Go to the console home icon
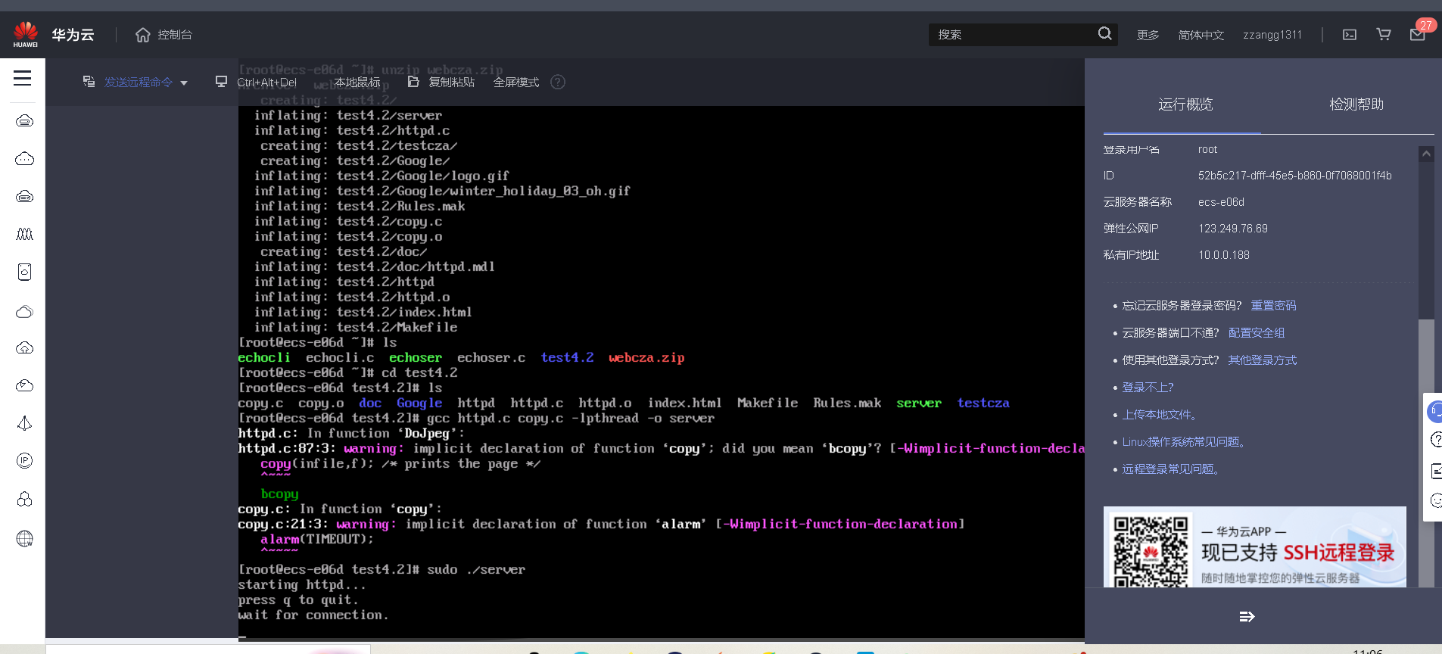The image size is (1442, 654). point(142,35)
